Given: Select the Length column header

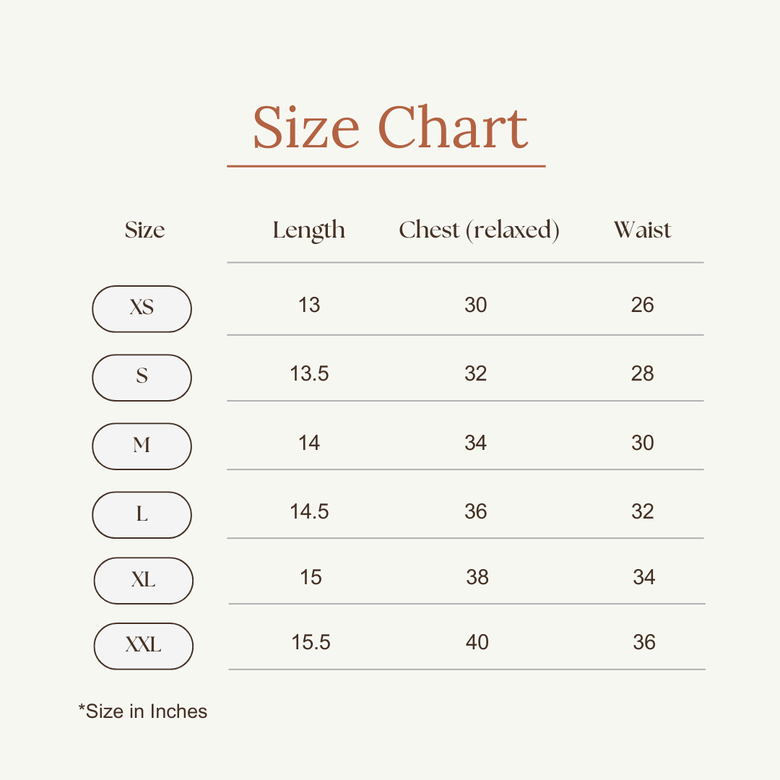Looking at the screenshot, I should tap(308, 230).
